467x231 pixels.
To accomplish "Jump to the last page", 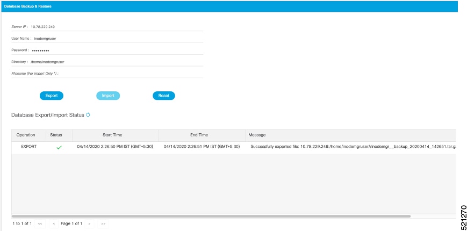I will 103,223.
